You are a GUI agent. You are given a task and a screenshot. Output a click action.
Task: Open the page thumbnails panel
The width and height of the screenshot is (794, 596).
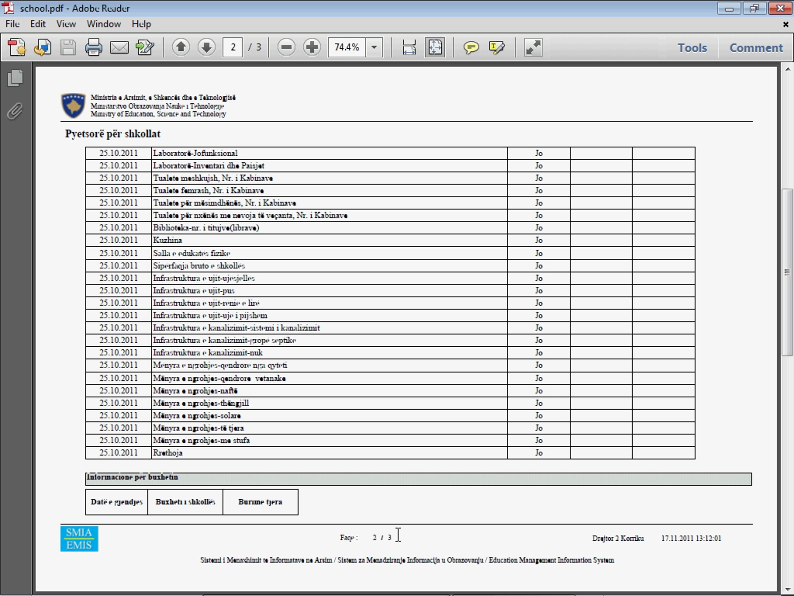[x=15, y=77]
